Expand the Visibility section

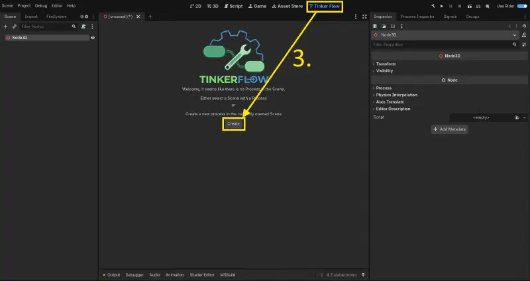pos(383,71)
